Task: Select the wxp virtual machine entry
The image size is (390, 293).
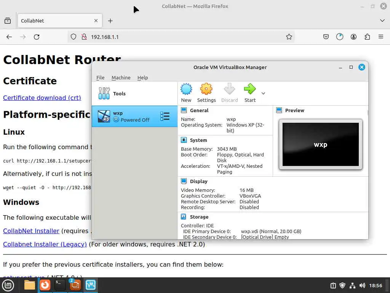Action: 134,116
